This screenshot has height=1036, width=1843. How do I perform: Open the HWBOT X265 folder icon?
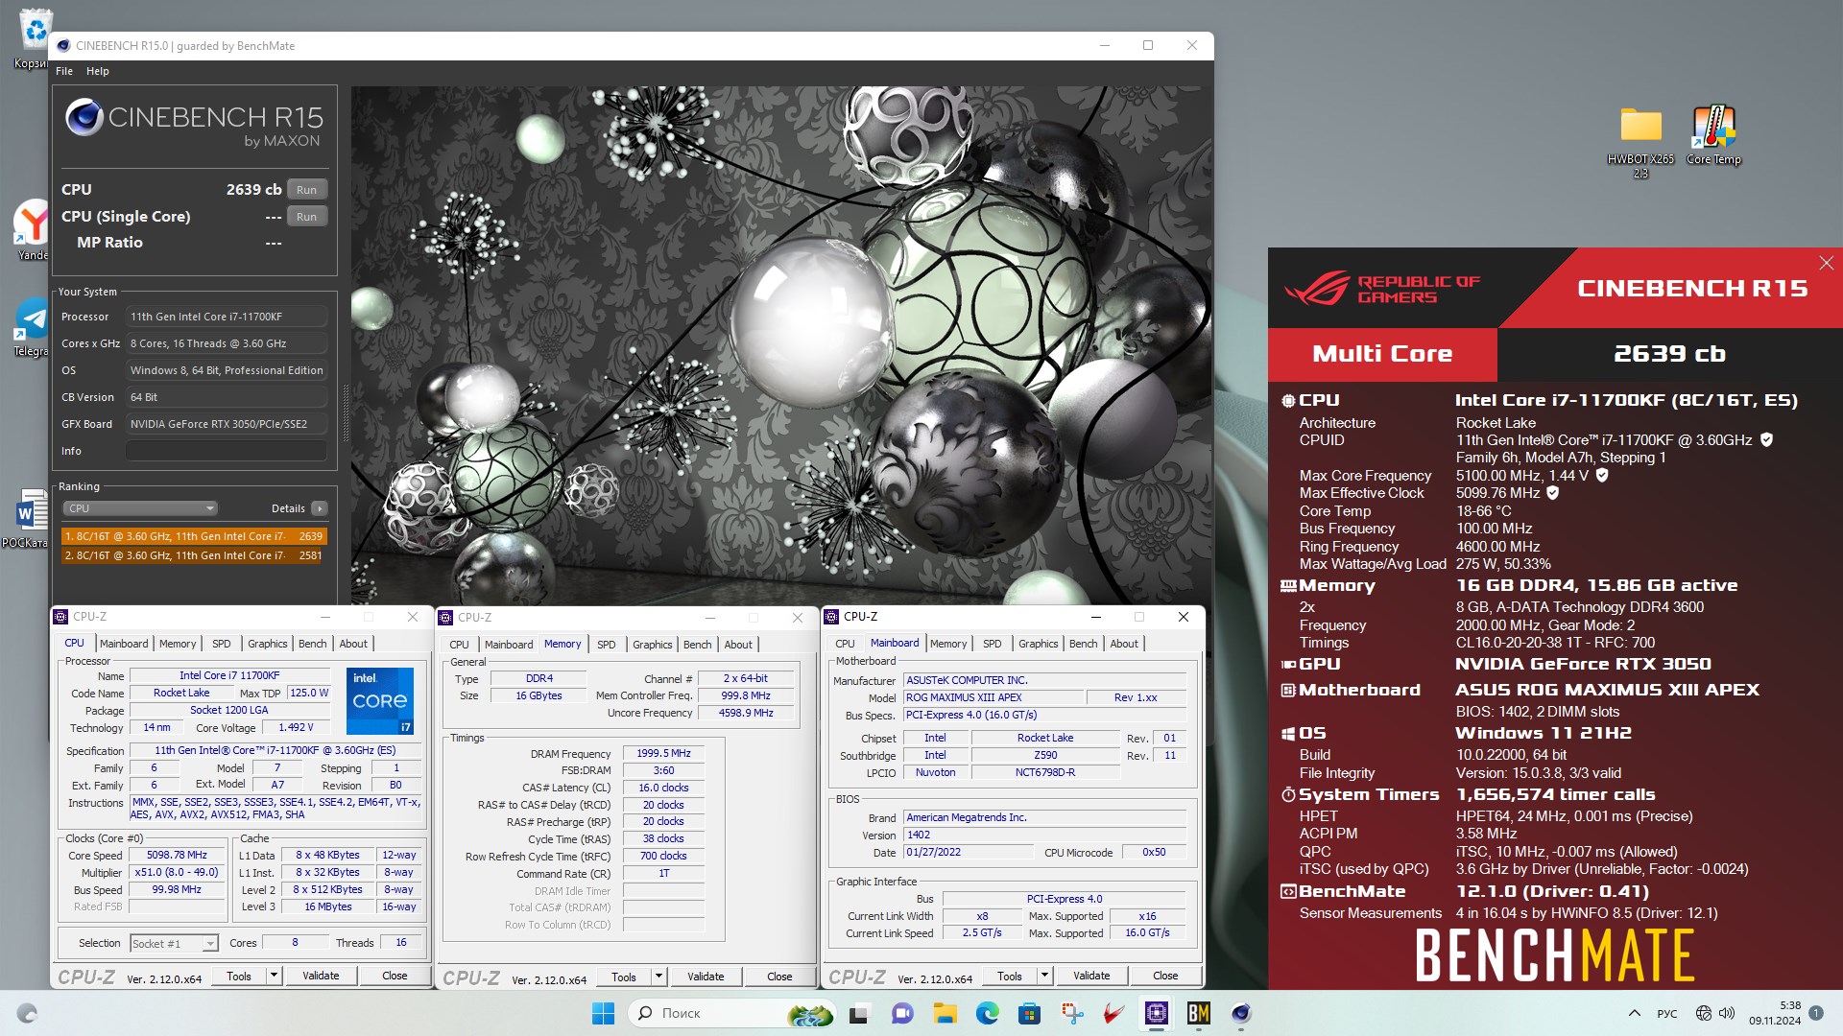(1640, 141)
